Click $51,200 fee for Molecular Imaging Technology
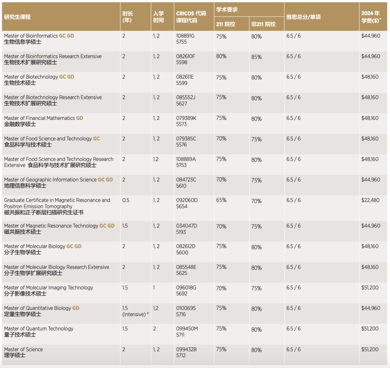 pyautogui.click(x=370, y=287)
